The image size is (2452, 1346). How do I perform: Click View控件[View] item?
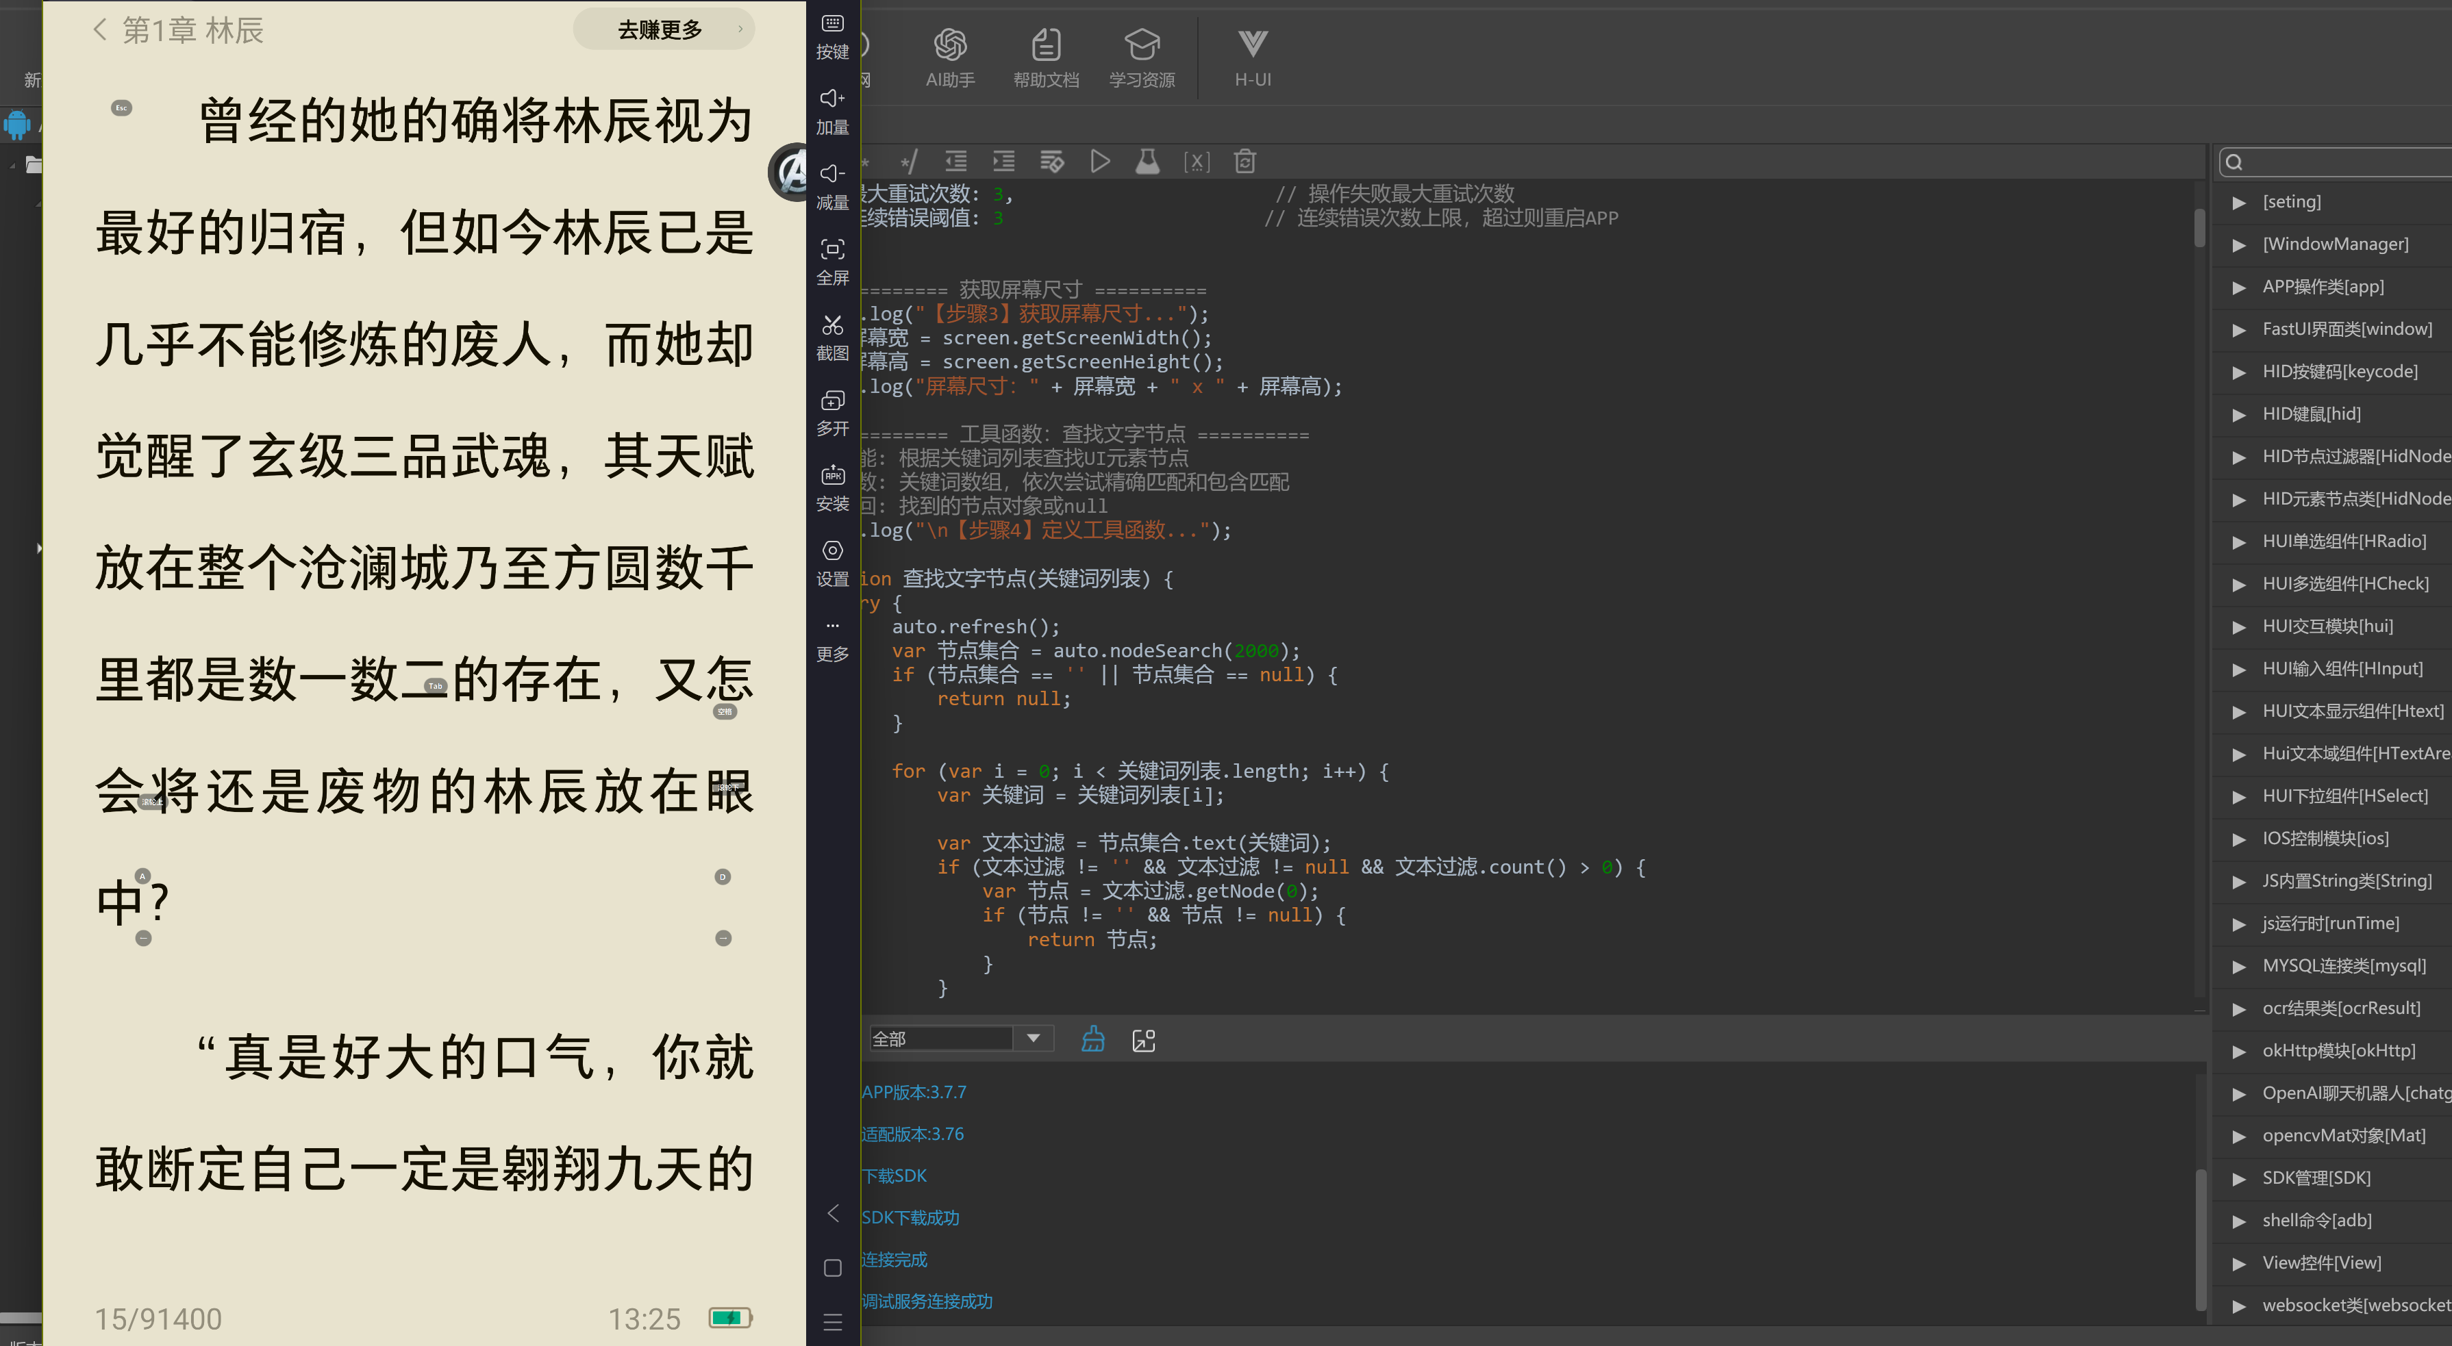tap(2322, 1262)
